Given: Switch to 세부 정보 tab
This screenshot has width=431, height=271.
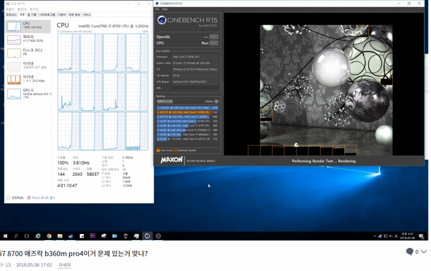Looking at the screenshot, I should pyautogui.click(x=74, y=15).
